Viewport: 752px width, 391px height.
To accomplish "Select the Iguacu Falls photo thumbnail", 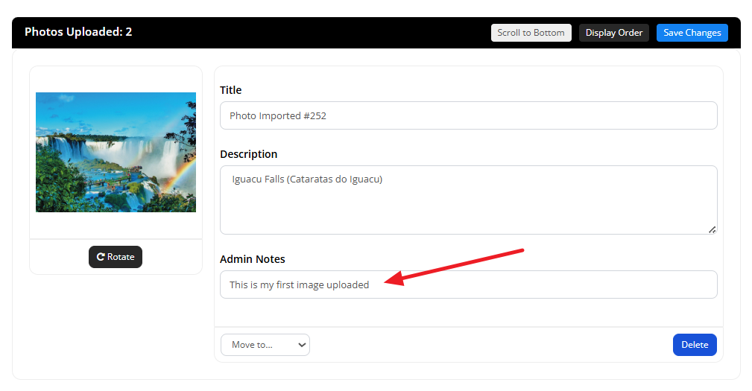I will [x=116, y=153].
